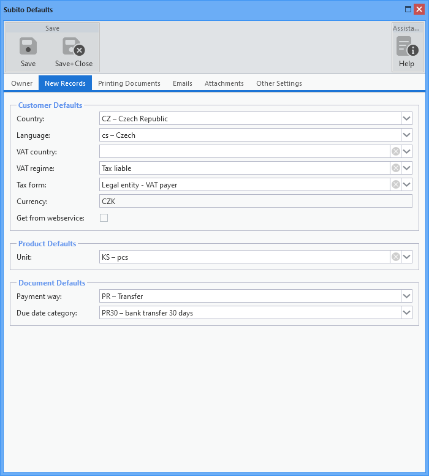Open the Due date category dropdown arrow
429x476 pixels.
[406, 312]
